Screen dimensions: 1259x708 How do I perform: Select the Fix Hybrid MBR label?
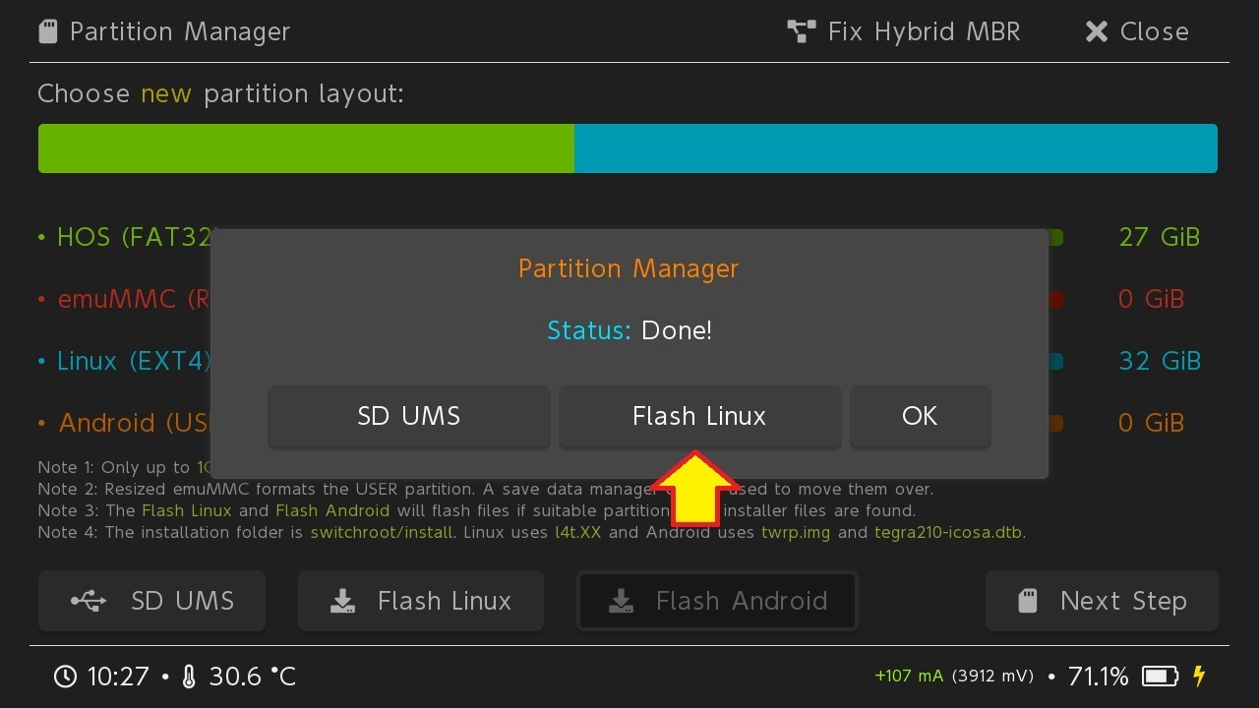click(x=924, y=31)
